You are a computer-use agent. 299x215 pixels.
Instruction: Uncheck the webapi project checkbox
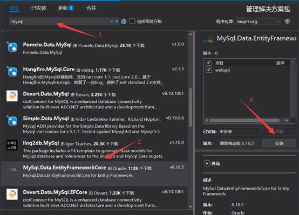209,70
